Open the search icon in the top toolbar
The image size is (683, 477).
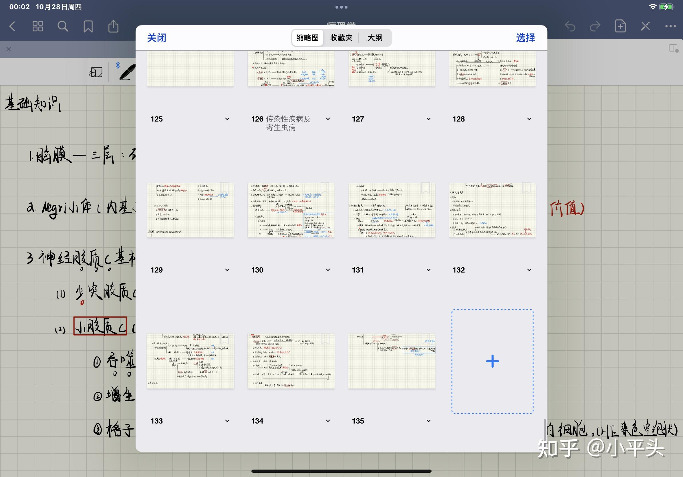tap(63, 26)
